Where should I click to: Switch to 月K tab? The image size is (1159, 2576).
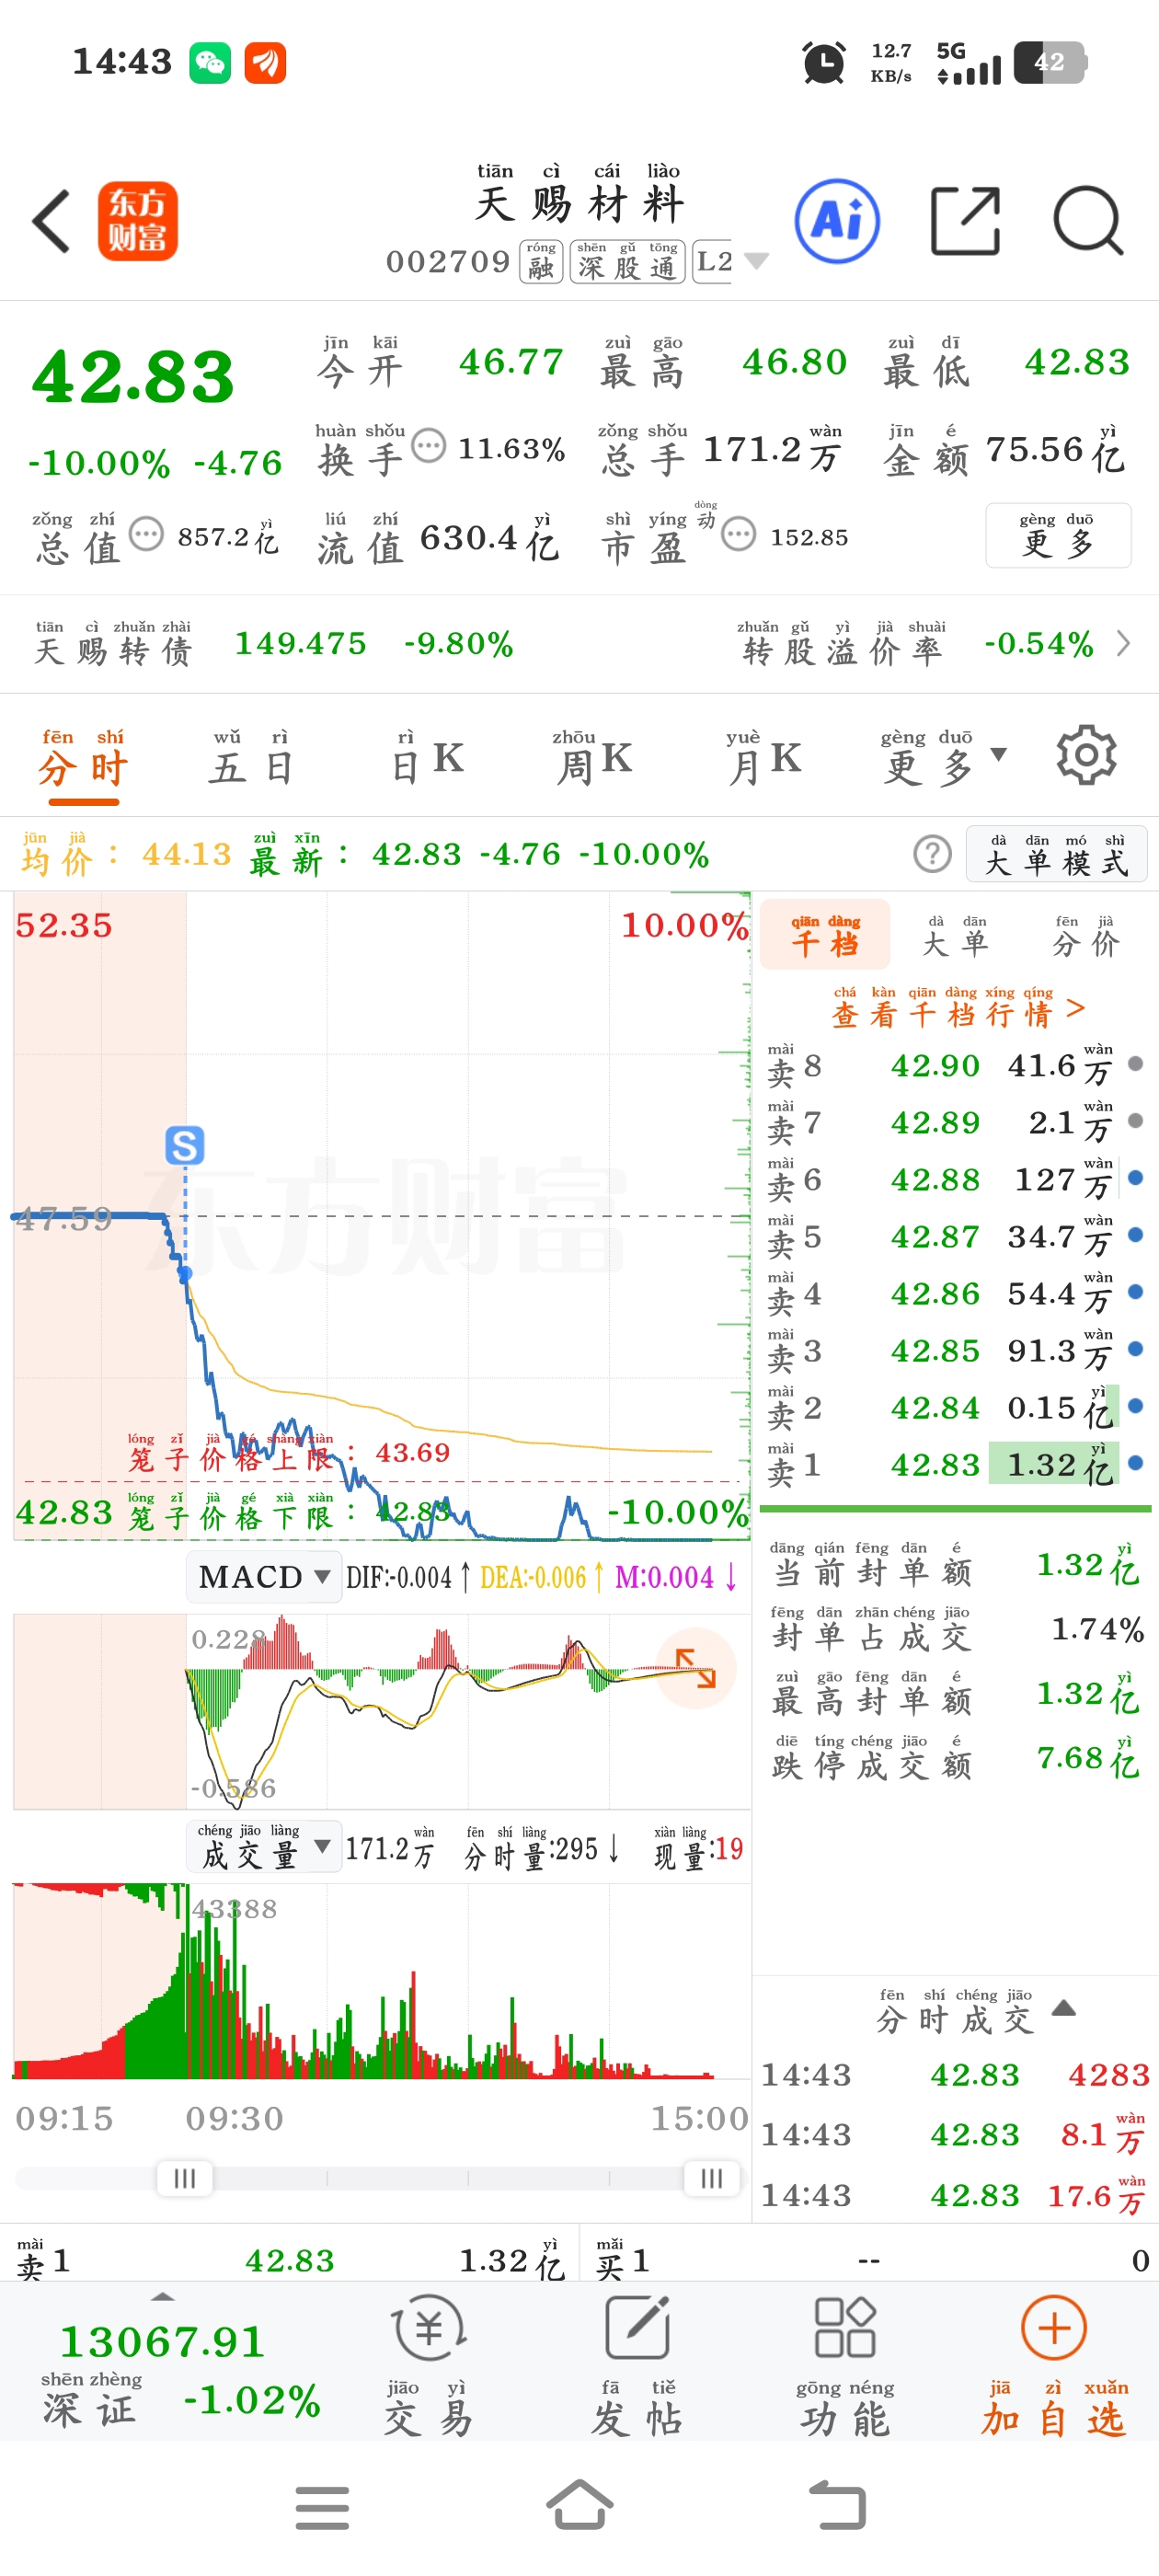[765, 759]
